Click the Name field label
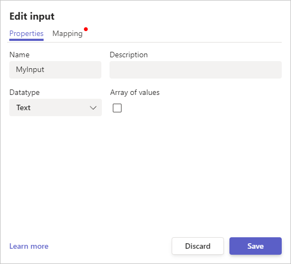Viewport: 291px width, 264px height. 20,55
